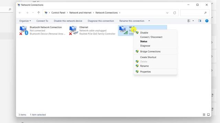220x123 pixels.
Task: Click Diagnose this connection
Action: pyautogui.click(x=101, y=21)
